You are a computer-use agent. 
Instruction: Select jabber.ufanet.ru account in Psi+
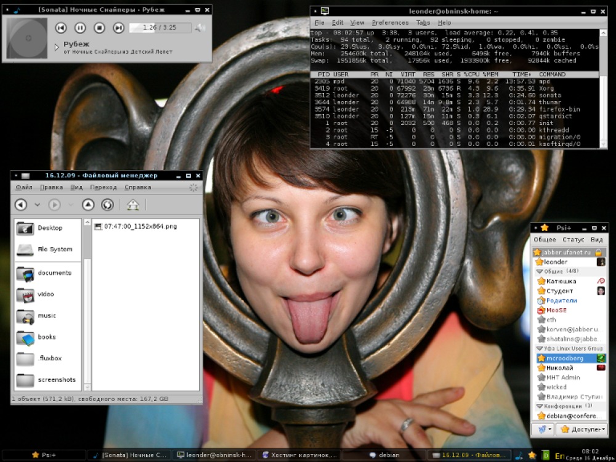[569, 252]
